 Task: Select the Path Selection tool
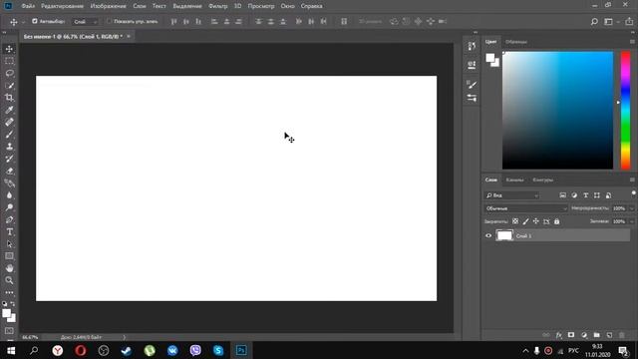pos(9,244)
